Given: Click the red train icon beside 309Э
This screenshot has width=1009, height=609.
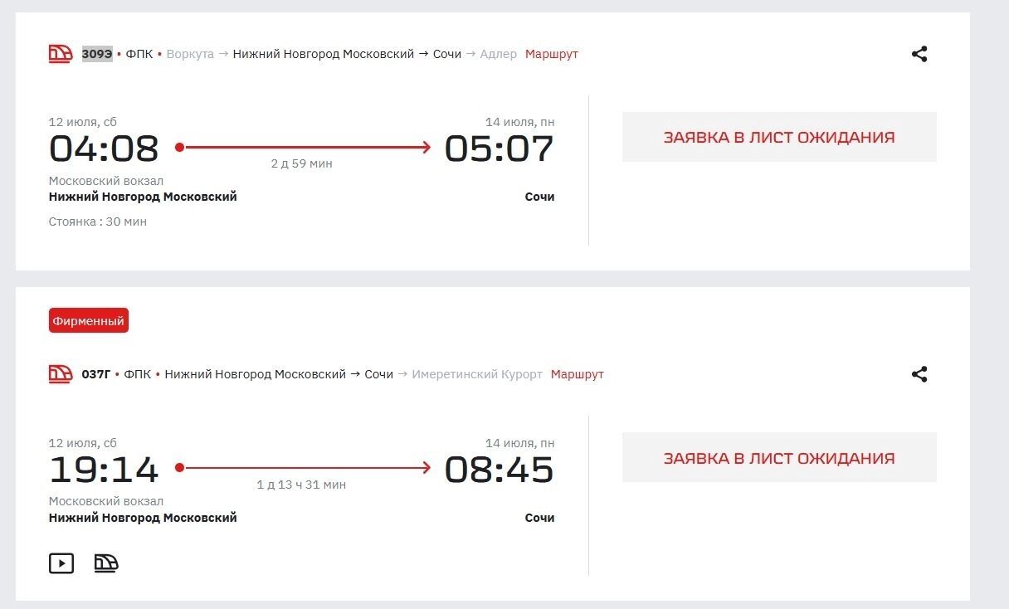Looking at the screenshot, I should pyautogui.click(x=61, y=54).
